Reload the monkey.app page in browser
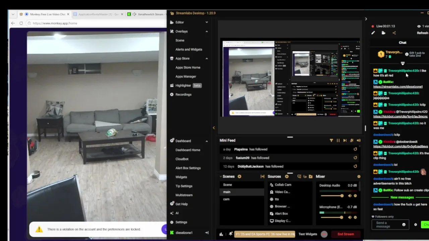The height and width of the screenshot is (241, 429). point(21,23)
